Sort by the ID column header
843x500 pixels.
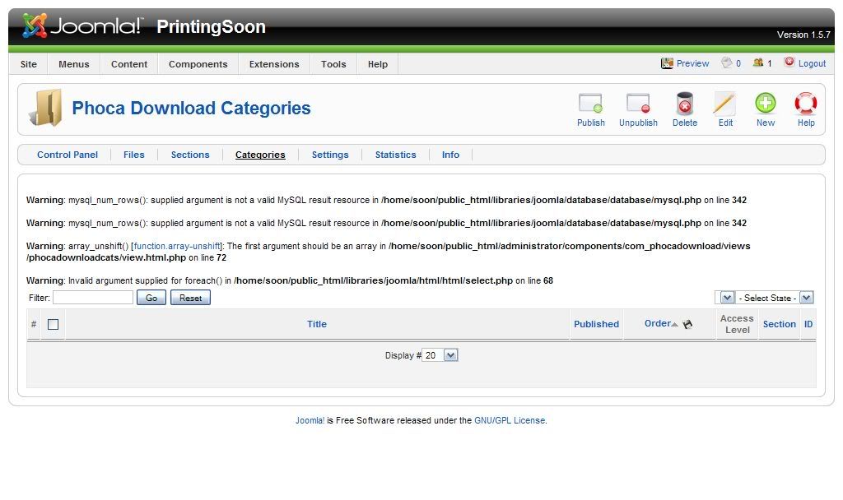(808, 324)
